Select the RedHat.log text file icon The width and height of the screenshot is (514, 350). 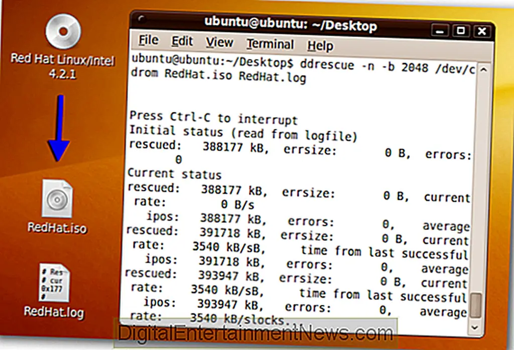(x=54, y=282)
